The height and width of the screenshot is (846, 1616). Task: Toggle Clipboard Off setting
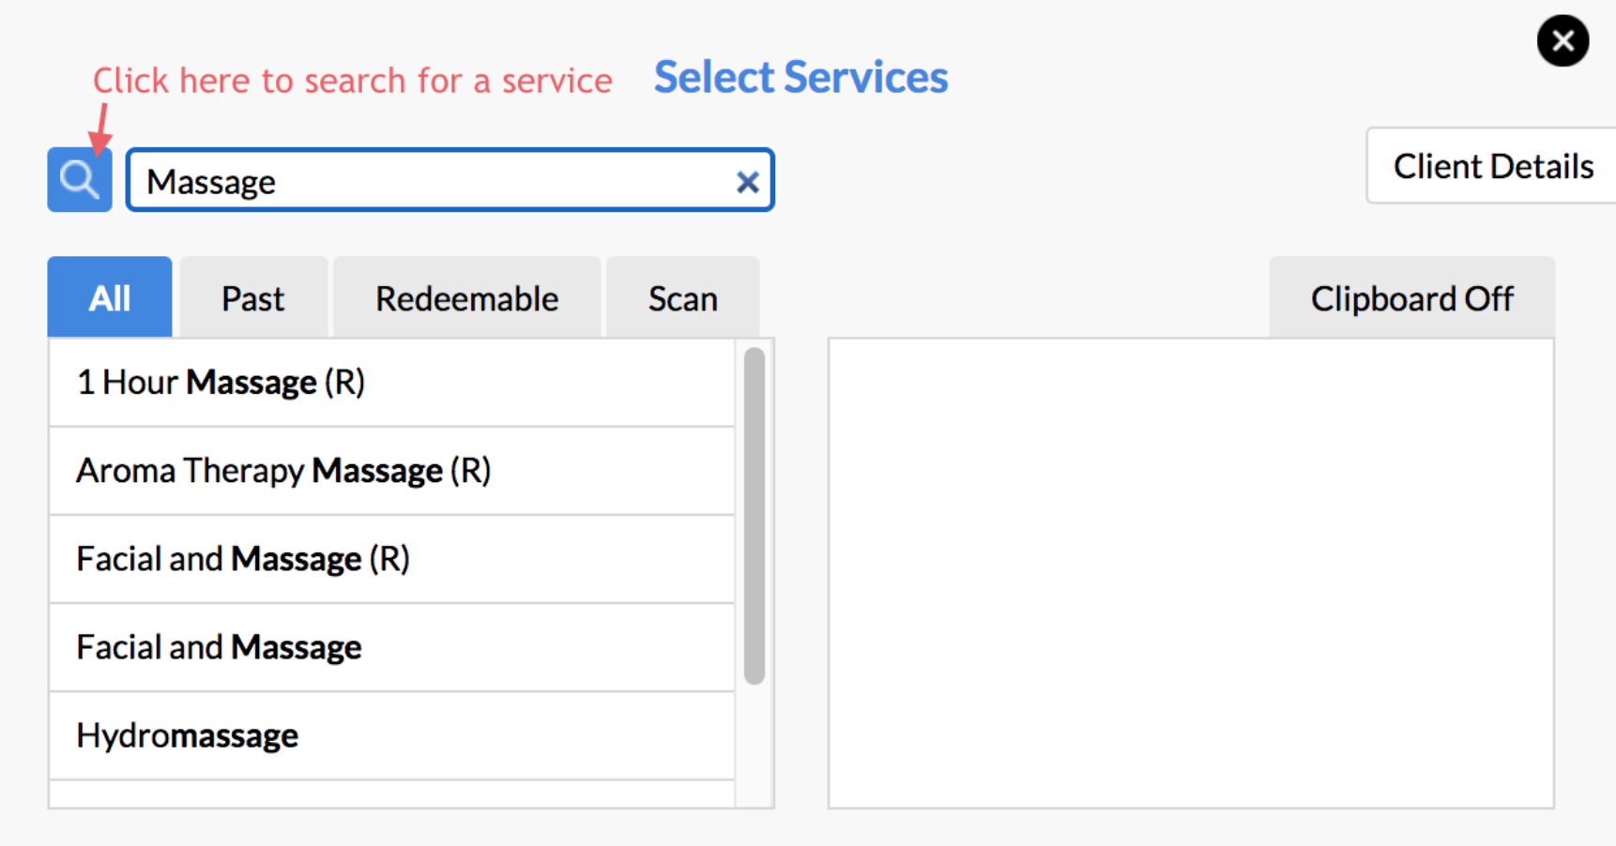1410,297
